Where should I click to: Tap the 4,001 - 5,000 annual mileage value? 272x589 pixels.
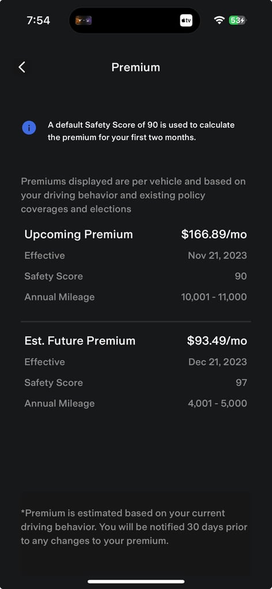(x=217, y=404)
